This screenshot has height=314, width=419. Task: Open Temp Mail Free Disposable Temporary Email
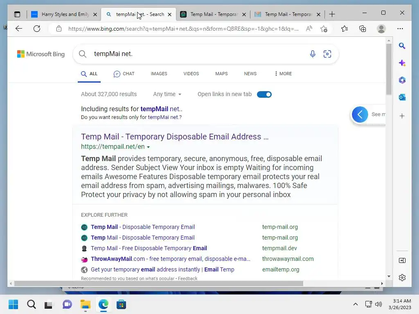pyautogui.click(x=149, y=248)
